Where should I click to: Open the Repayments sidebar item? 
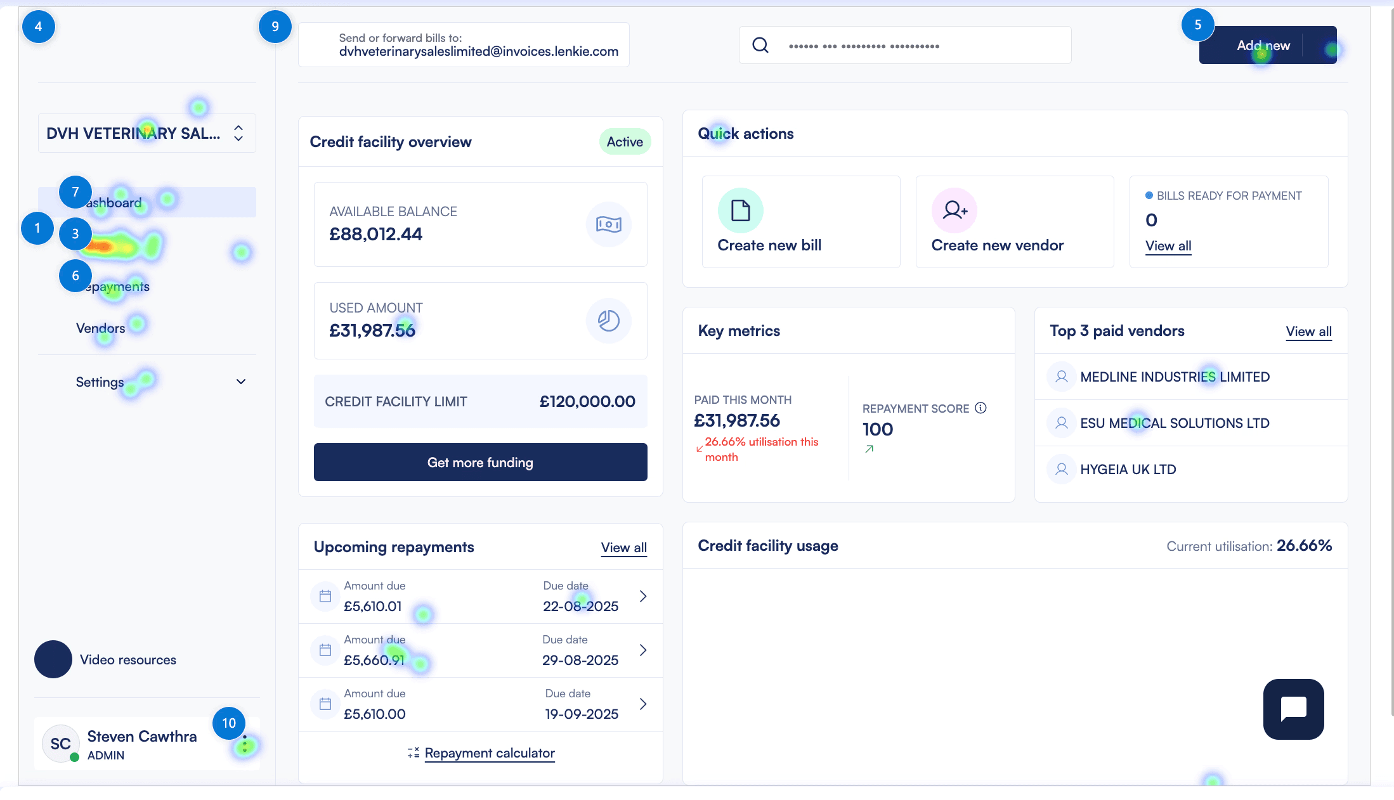(x=117, y=287)
